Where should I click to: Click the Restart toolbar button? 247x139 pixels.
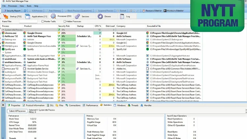point(121,11)
